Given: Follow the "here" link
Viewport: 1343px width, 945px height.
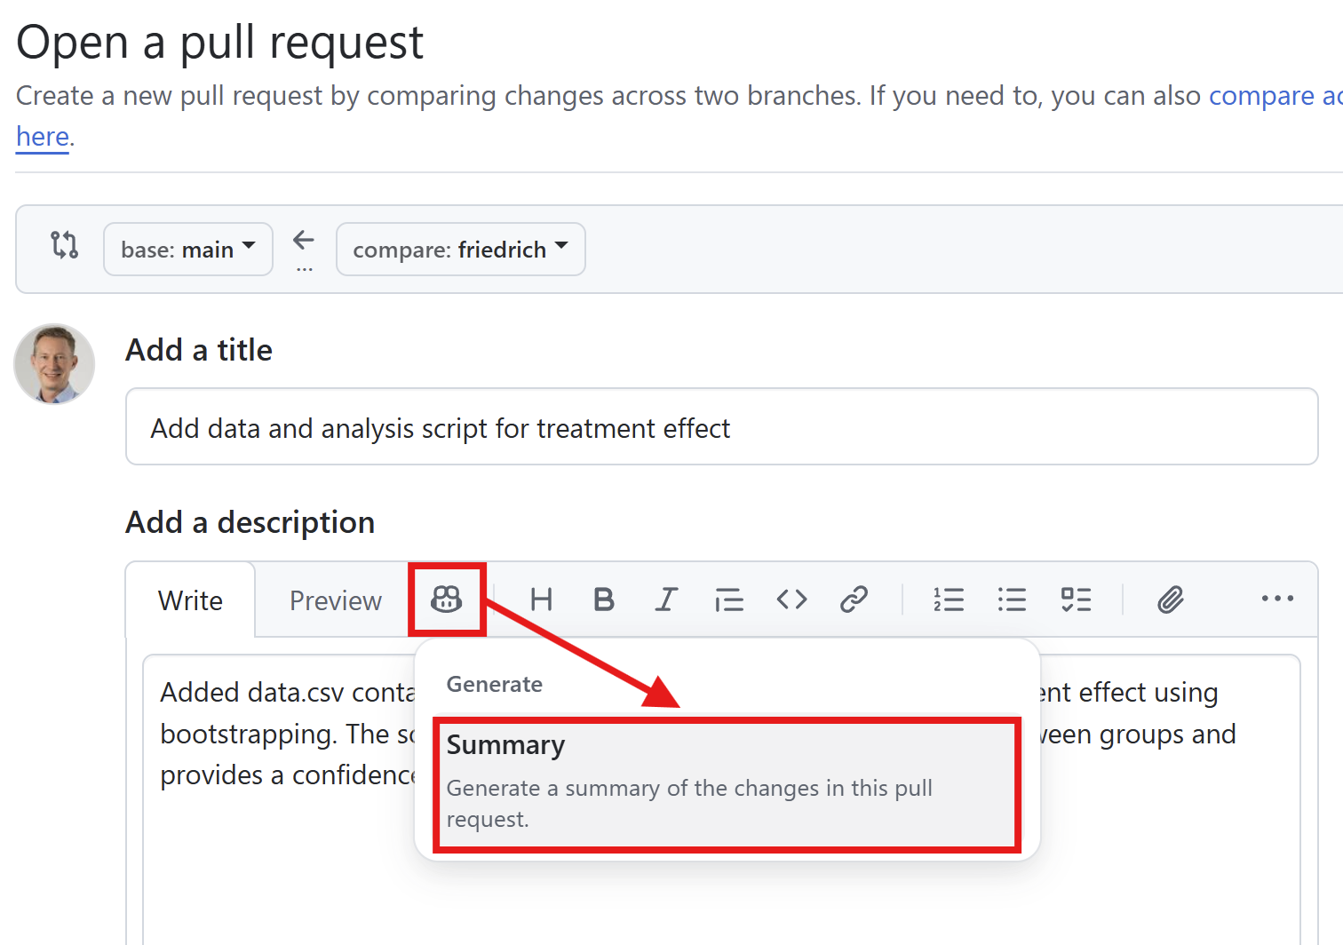Looking at the screenshot, I should click(43, 137).
